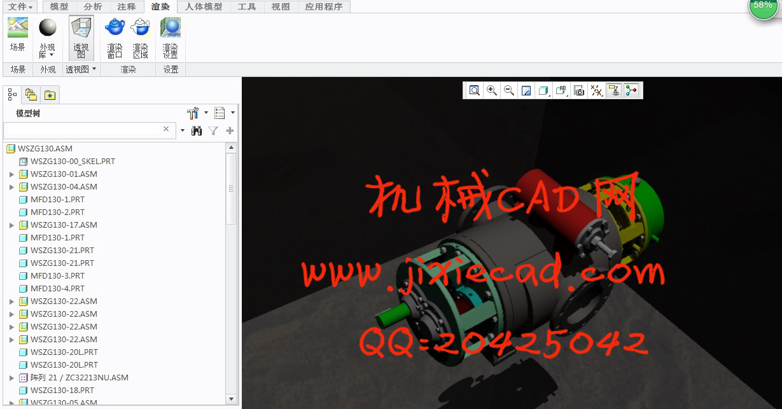Screen dimensions: 782x409
Task: Click the Refit zoom icon in graphics toolbar
Action: 475,91
